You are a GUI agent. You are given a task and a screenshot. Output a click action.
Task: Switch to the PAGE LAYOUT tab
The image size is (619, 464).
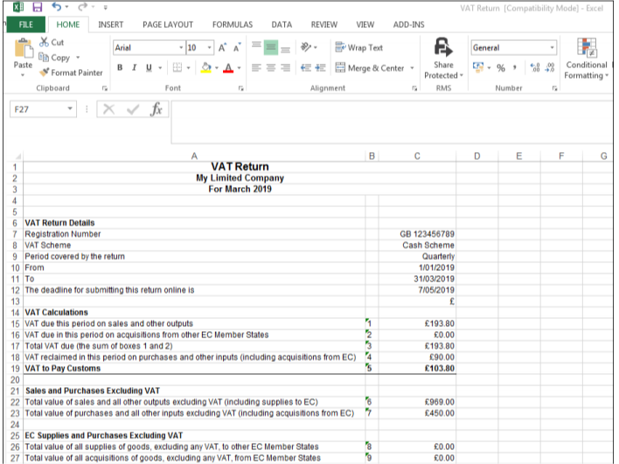tap(168, 24)
